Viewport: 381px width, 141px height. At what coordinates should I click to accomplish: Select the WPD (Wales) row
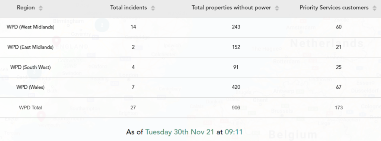click(x=190, y=88)
